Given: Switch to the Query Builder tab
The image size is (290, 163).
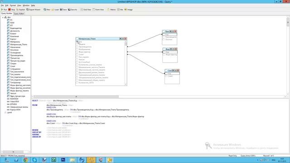Looking at the screenshot, I should [x=7, y=14].
